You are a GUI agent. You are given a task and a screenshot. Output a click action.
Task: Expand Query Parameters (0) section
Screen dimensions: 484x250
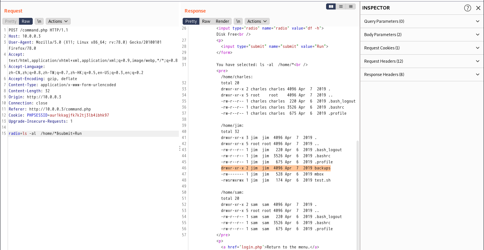[422, 21]
